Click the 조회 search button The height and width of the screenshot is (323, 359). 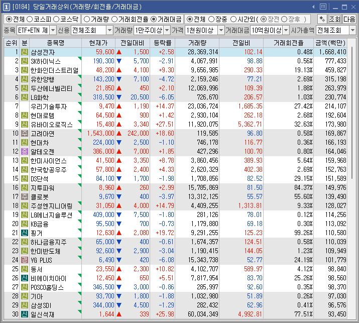coord(334,19)
